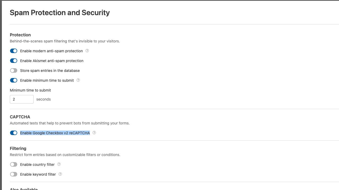This screenshot has height=190, width=339.
Task: Click the highlighted "Enable Google Checkbox v2 reCAPTCHA" label
Action: tap(55, 133)
